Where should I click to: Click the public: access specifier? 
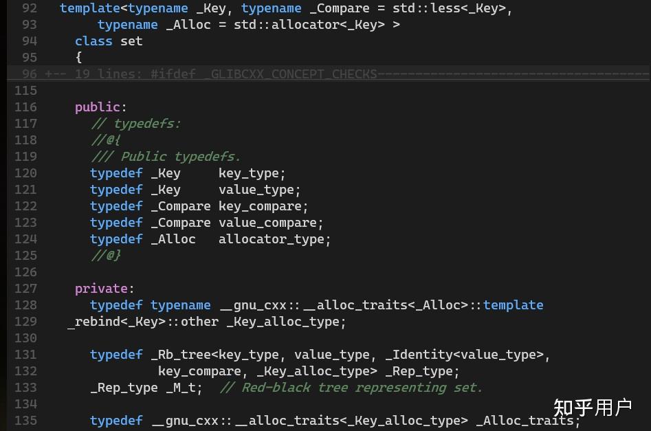pyautogui.click(x=98, y=107)
